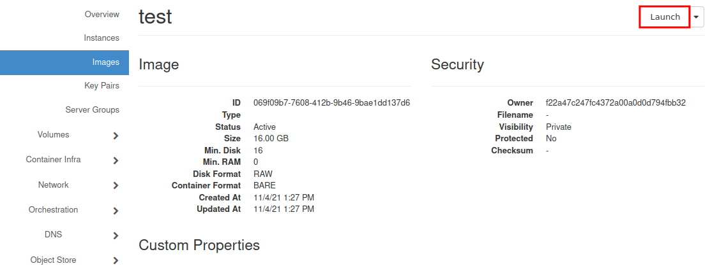Click the image ID value text
The height and width of the screenshot is (266, 710).
pos(331,102)
